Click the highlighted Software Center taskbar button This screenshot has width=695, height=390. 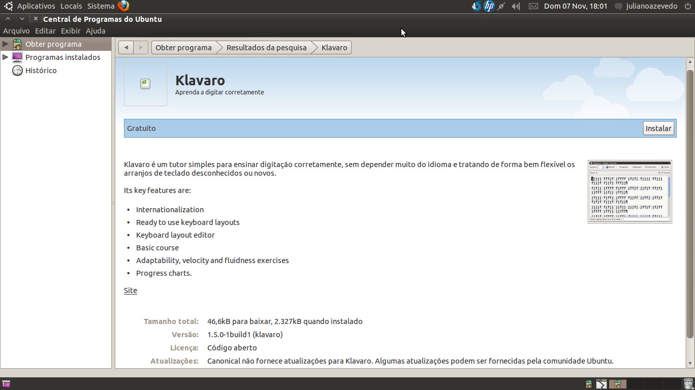618,384
